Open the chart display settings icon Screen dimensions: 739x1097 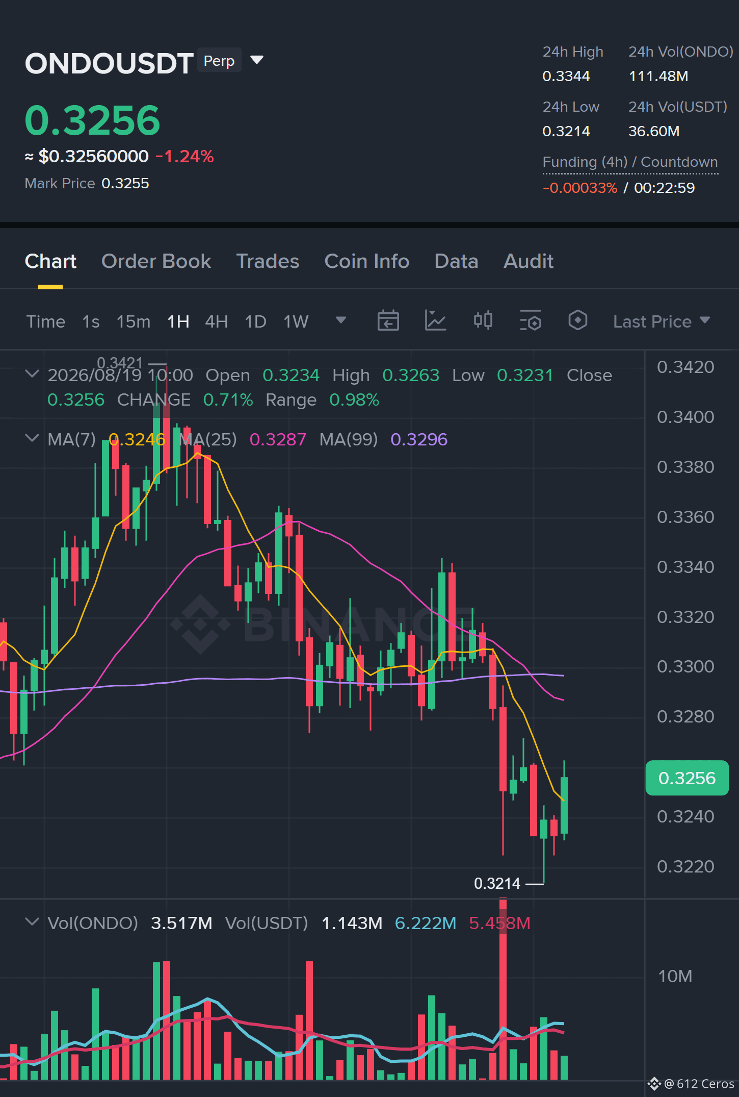(x=531, y=320)
